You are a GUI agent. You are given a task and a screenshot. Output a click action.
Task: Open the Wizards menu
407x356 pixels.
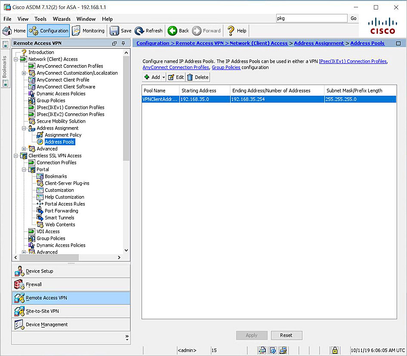click(x=62, y=19)
